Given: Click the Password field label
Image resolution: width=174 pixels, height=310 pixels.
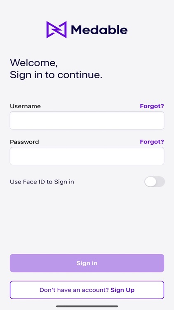Looking at the screenshot, I should [24, 142].
